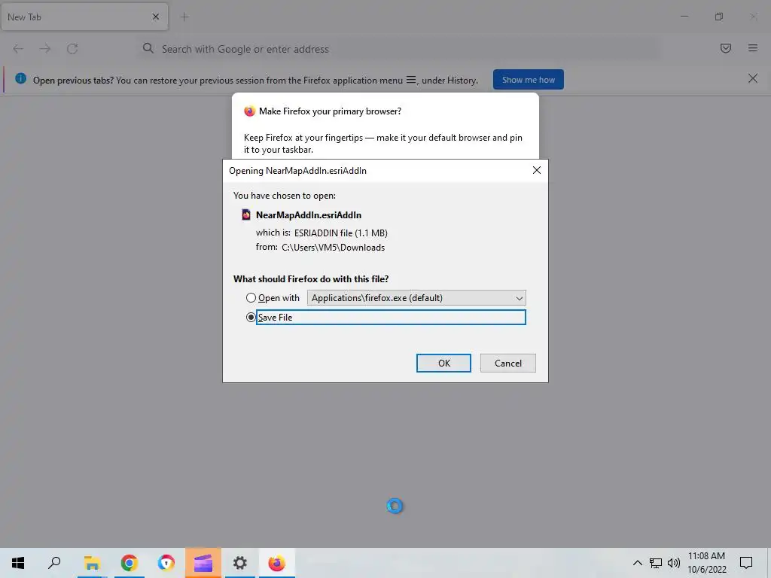771x578 pixels.
Task: Click the NearMapAddIn.esriAddIn file name
Action: (308, 214)
